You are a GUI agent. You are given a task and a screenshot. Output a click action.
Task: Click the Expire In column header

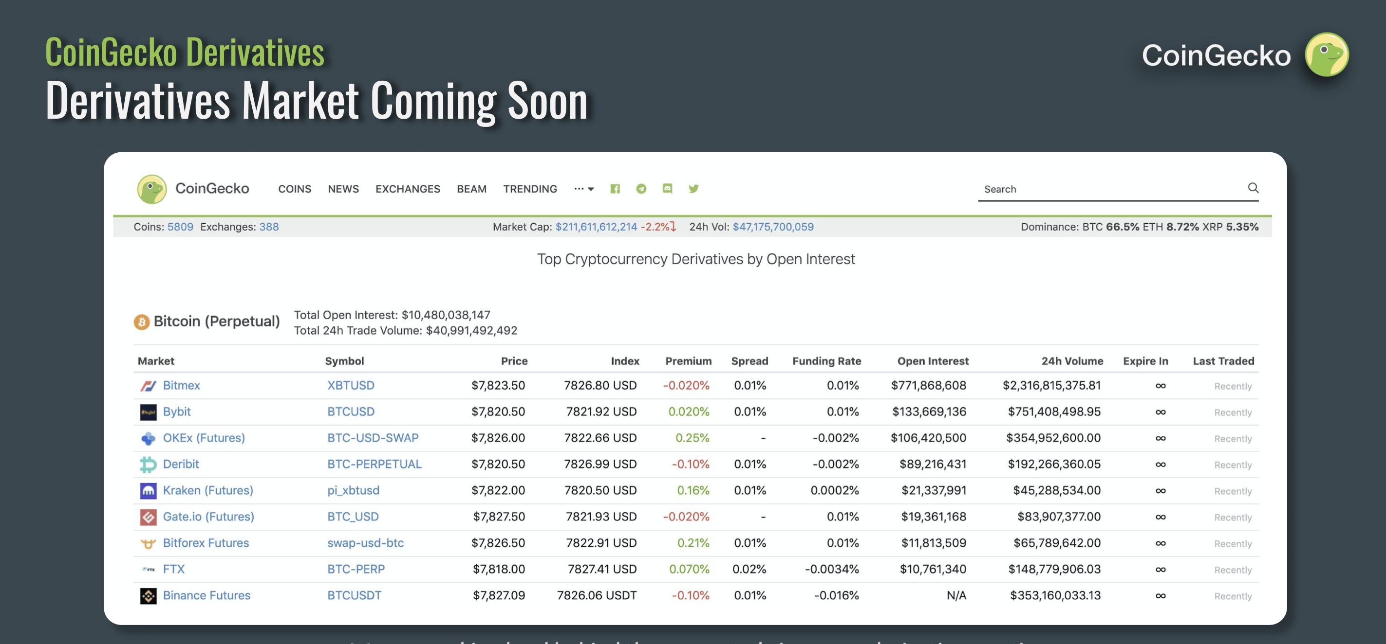point(1145,361)
